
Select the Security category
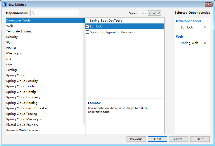[x=44, y=37]
